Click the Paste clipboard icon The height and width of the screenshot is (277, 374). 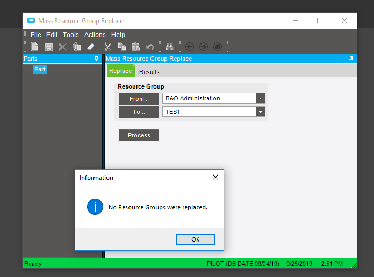click(x=136, y=47)
